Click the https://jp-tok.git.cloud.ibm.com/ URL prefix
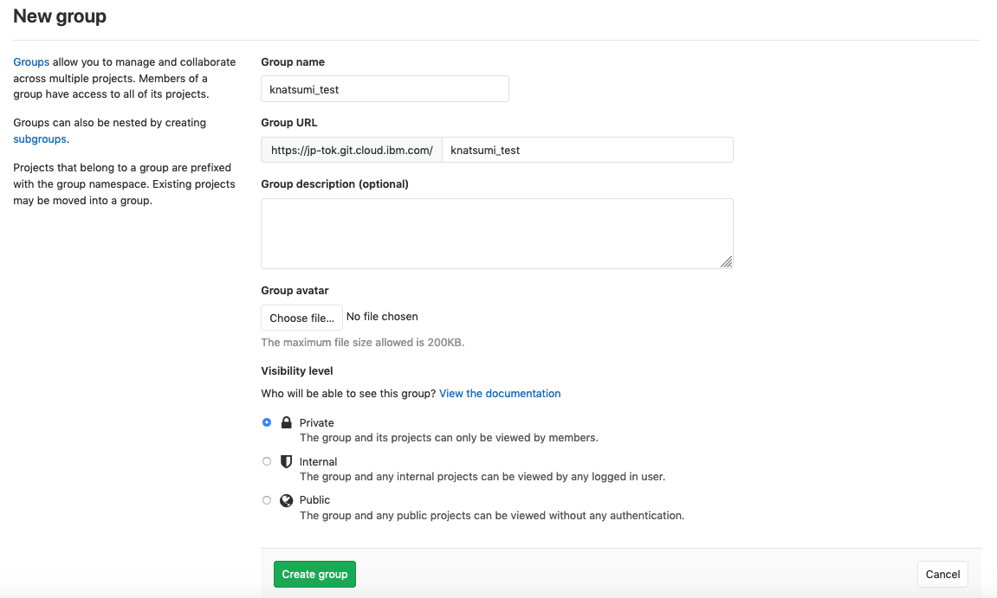 click(x=352, y=150)
